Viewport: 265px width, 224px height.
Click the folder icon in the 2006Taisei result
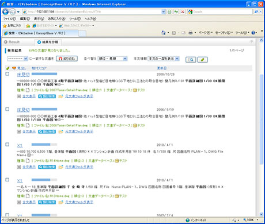(x=61, y=132)
